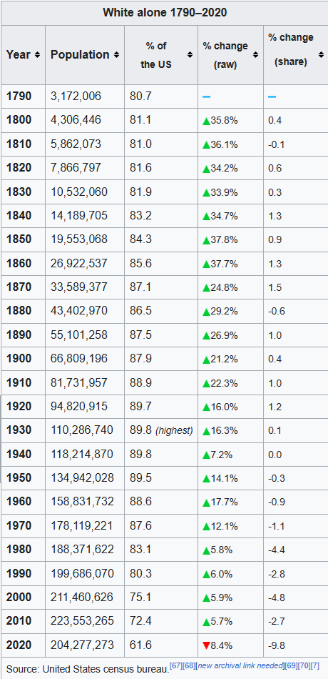
Task: Open citation reference 69
Action: pos(292,665)
